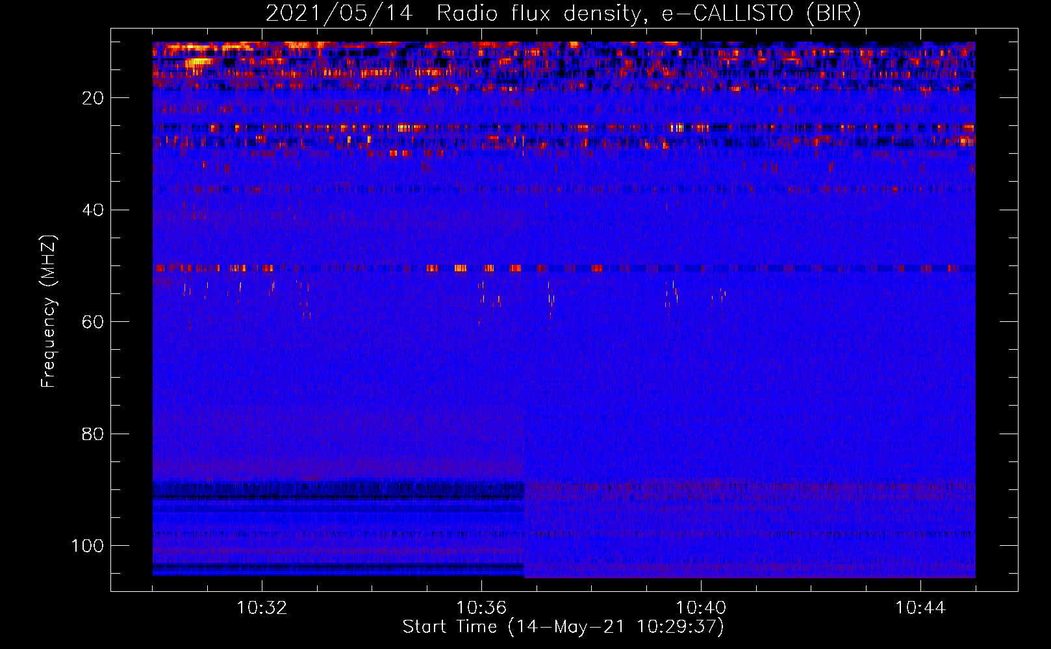Click the 10:36 time tick label
The height and width of the screenshot is (649, 1051).
pyautogui.click(x=481, y=608)
